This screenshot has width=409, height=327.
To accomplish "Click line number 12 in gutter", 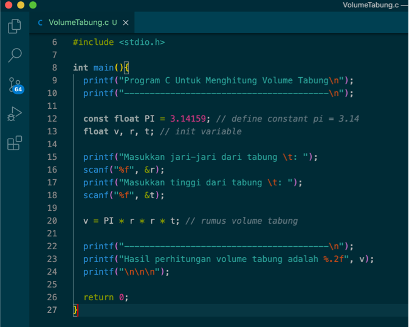I will [52, 119].
